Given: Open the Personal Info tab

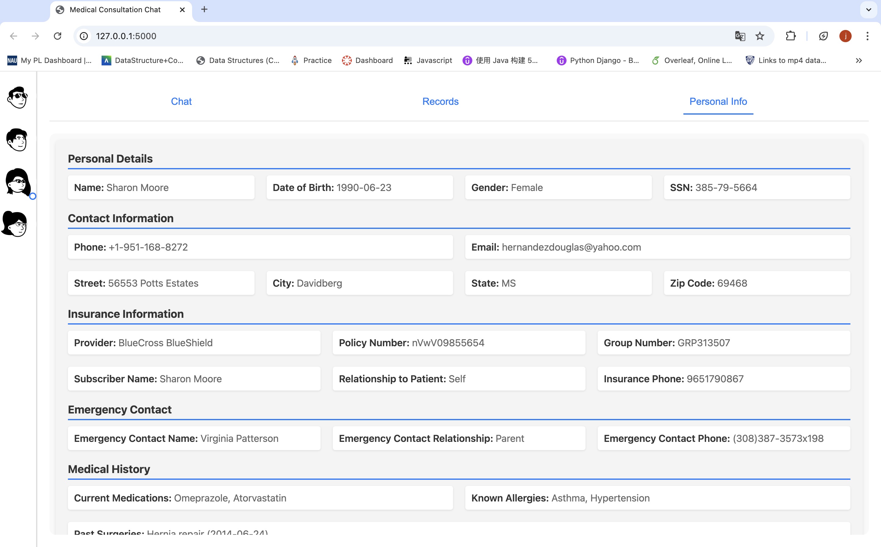Looking at the screenshot, I should 718,102.
